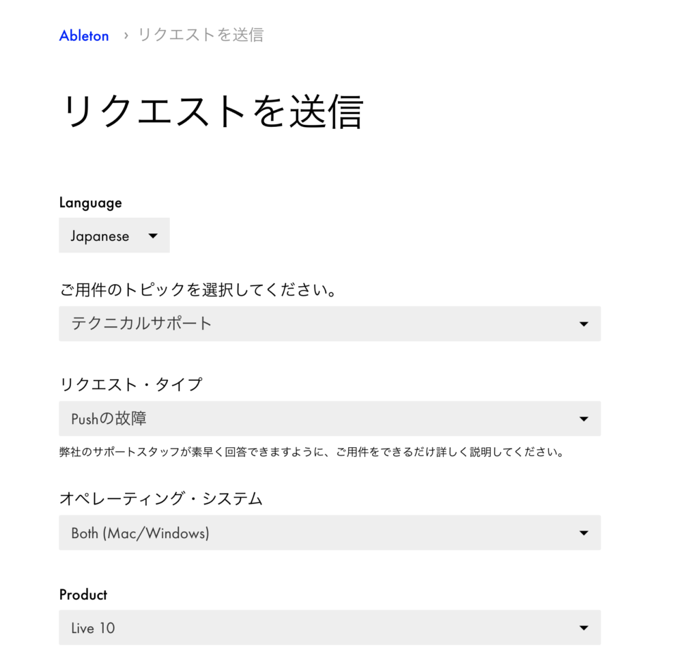Click the arrow icon in the Pushの故障 field
The height and width of the screenshot is (665, 699).
tap(584, 419)
